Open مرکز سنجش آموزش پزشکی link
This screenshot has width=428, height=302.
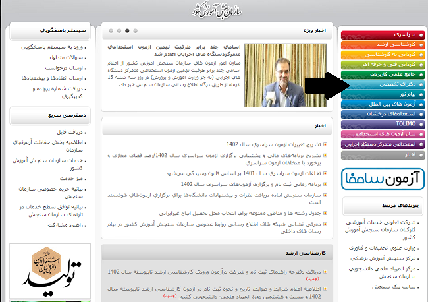[383, 258]
